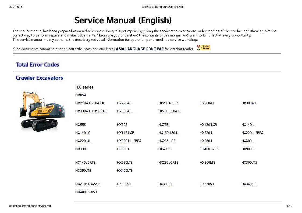
Task: Open the HX220 L EPFC manual
Action: [252, 133]
